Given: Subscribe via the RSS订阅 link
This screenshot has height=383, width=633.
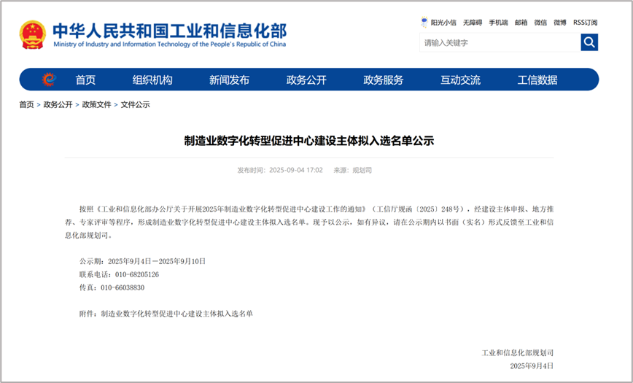Looking at the screenshot, I should click(x=585, y=23).
